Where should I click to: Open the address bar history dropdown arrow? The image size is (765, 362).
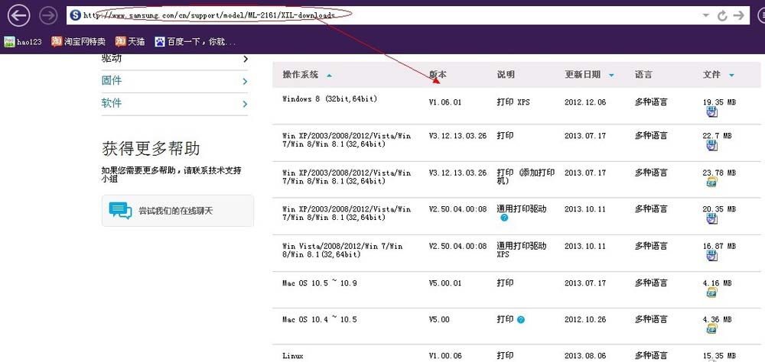click(x=705, y=15)
